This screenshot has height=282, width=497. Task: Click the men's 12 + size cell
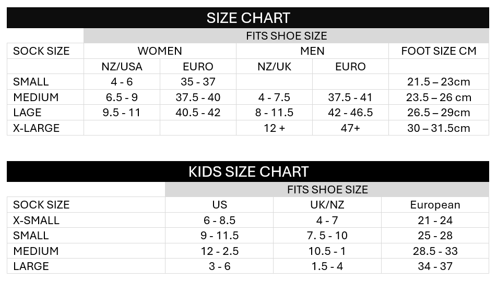click(x=274, y=128)
